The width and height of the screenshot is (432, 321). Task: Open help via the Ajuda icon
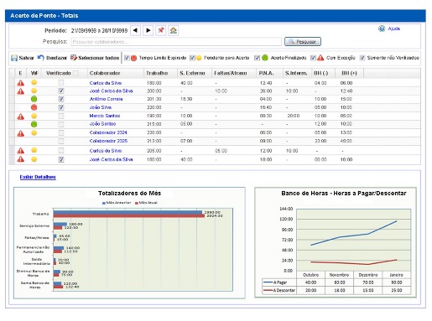click(382, 28)
